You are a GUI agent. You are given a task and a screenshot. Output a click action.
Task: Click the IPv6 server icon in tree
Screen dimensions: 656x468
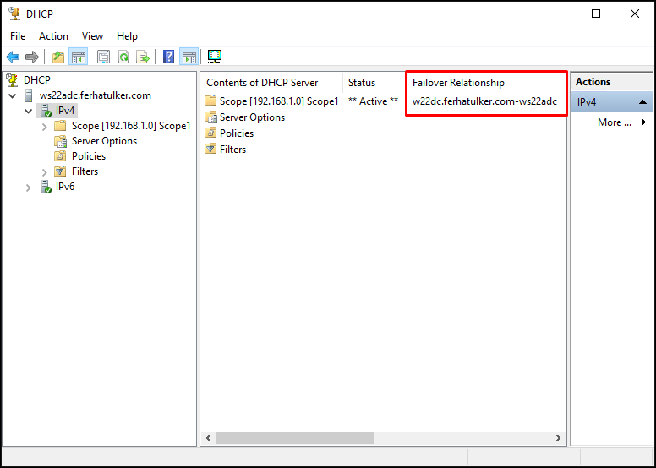coord(46,187)
